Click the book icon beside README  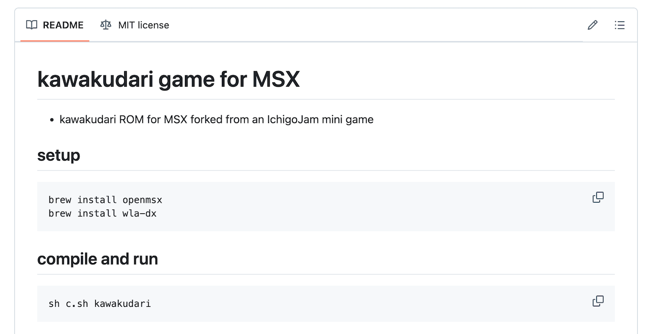[32, 25]
